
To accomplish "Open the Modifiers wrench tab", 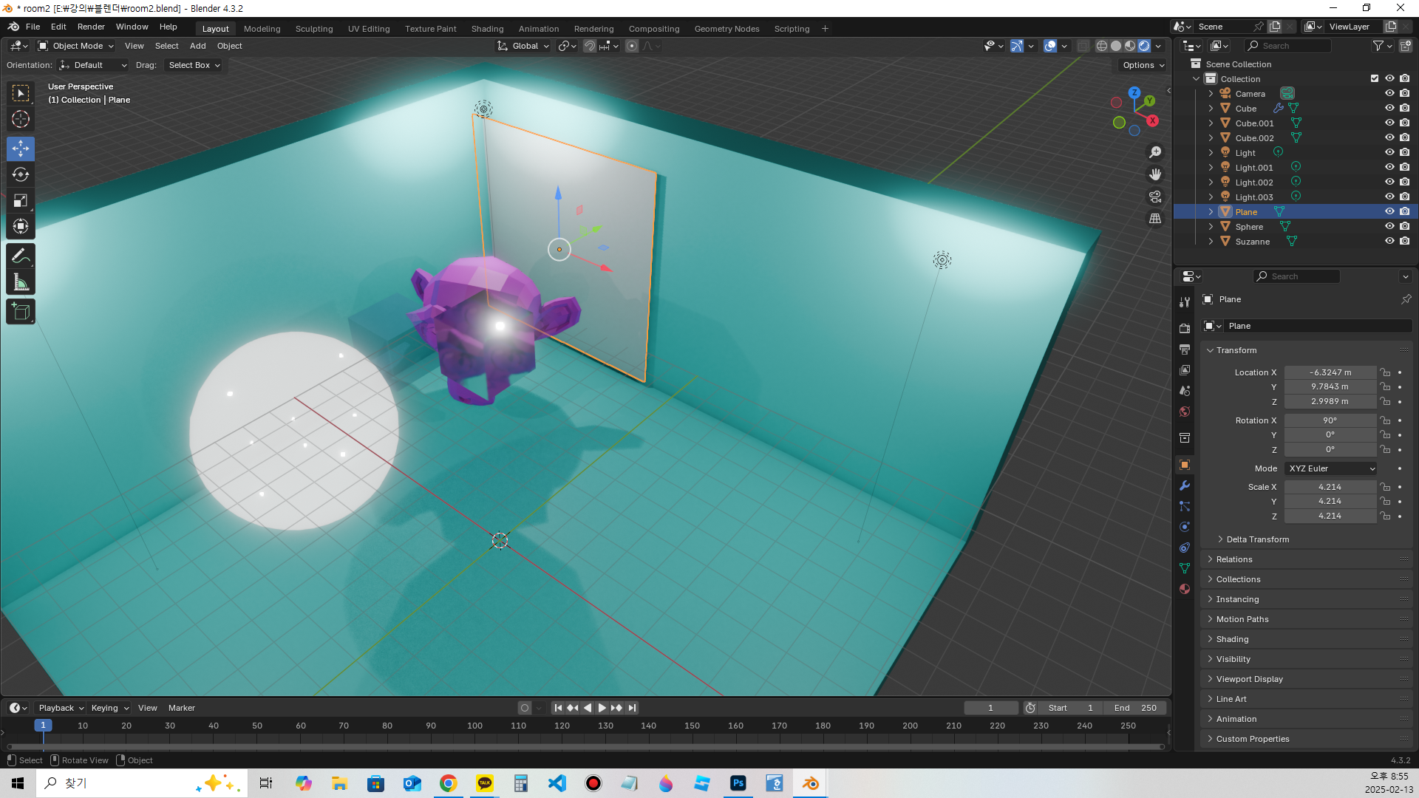I will (1185, 485).
